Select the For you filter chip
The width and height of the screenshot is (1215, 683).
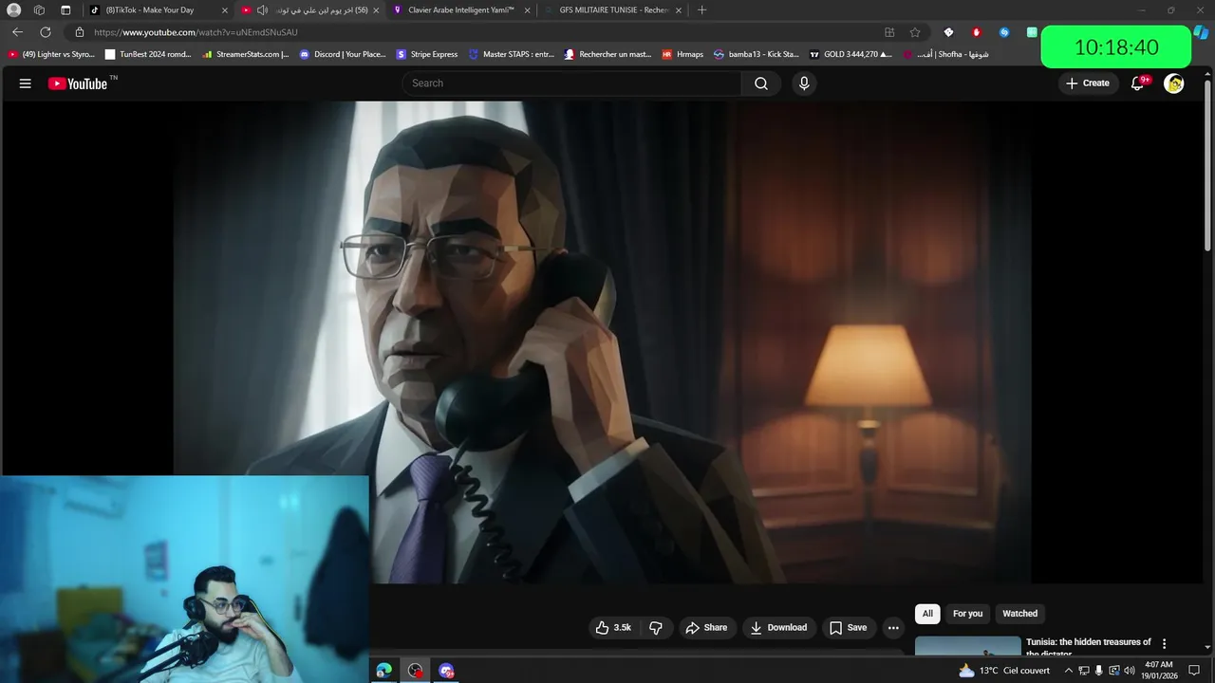tap(967, 614)
